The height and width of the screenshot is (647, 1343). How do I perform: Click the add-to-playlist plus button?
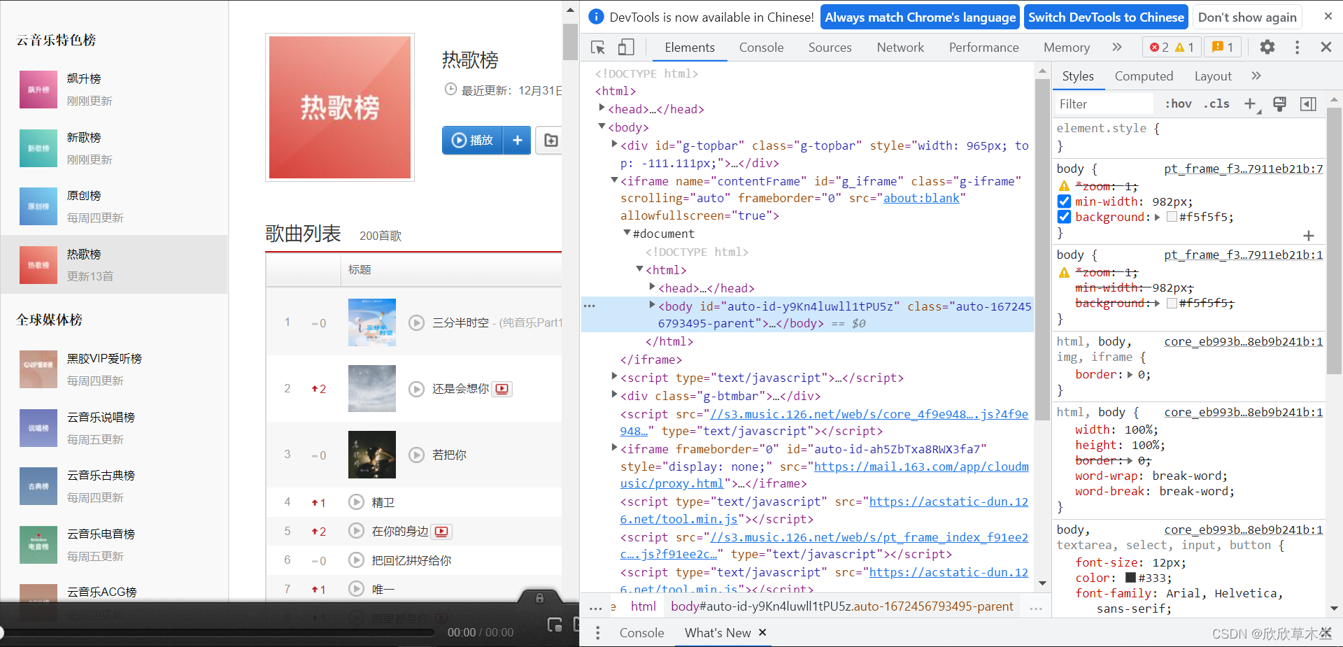pyautogui.click(x=518, y=141)
